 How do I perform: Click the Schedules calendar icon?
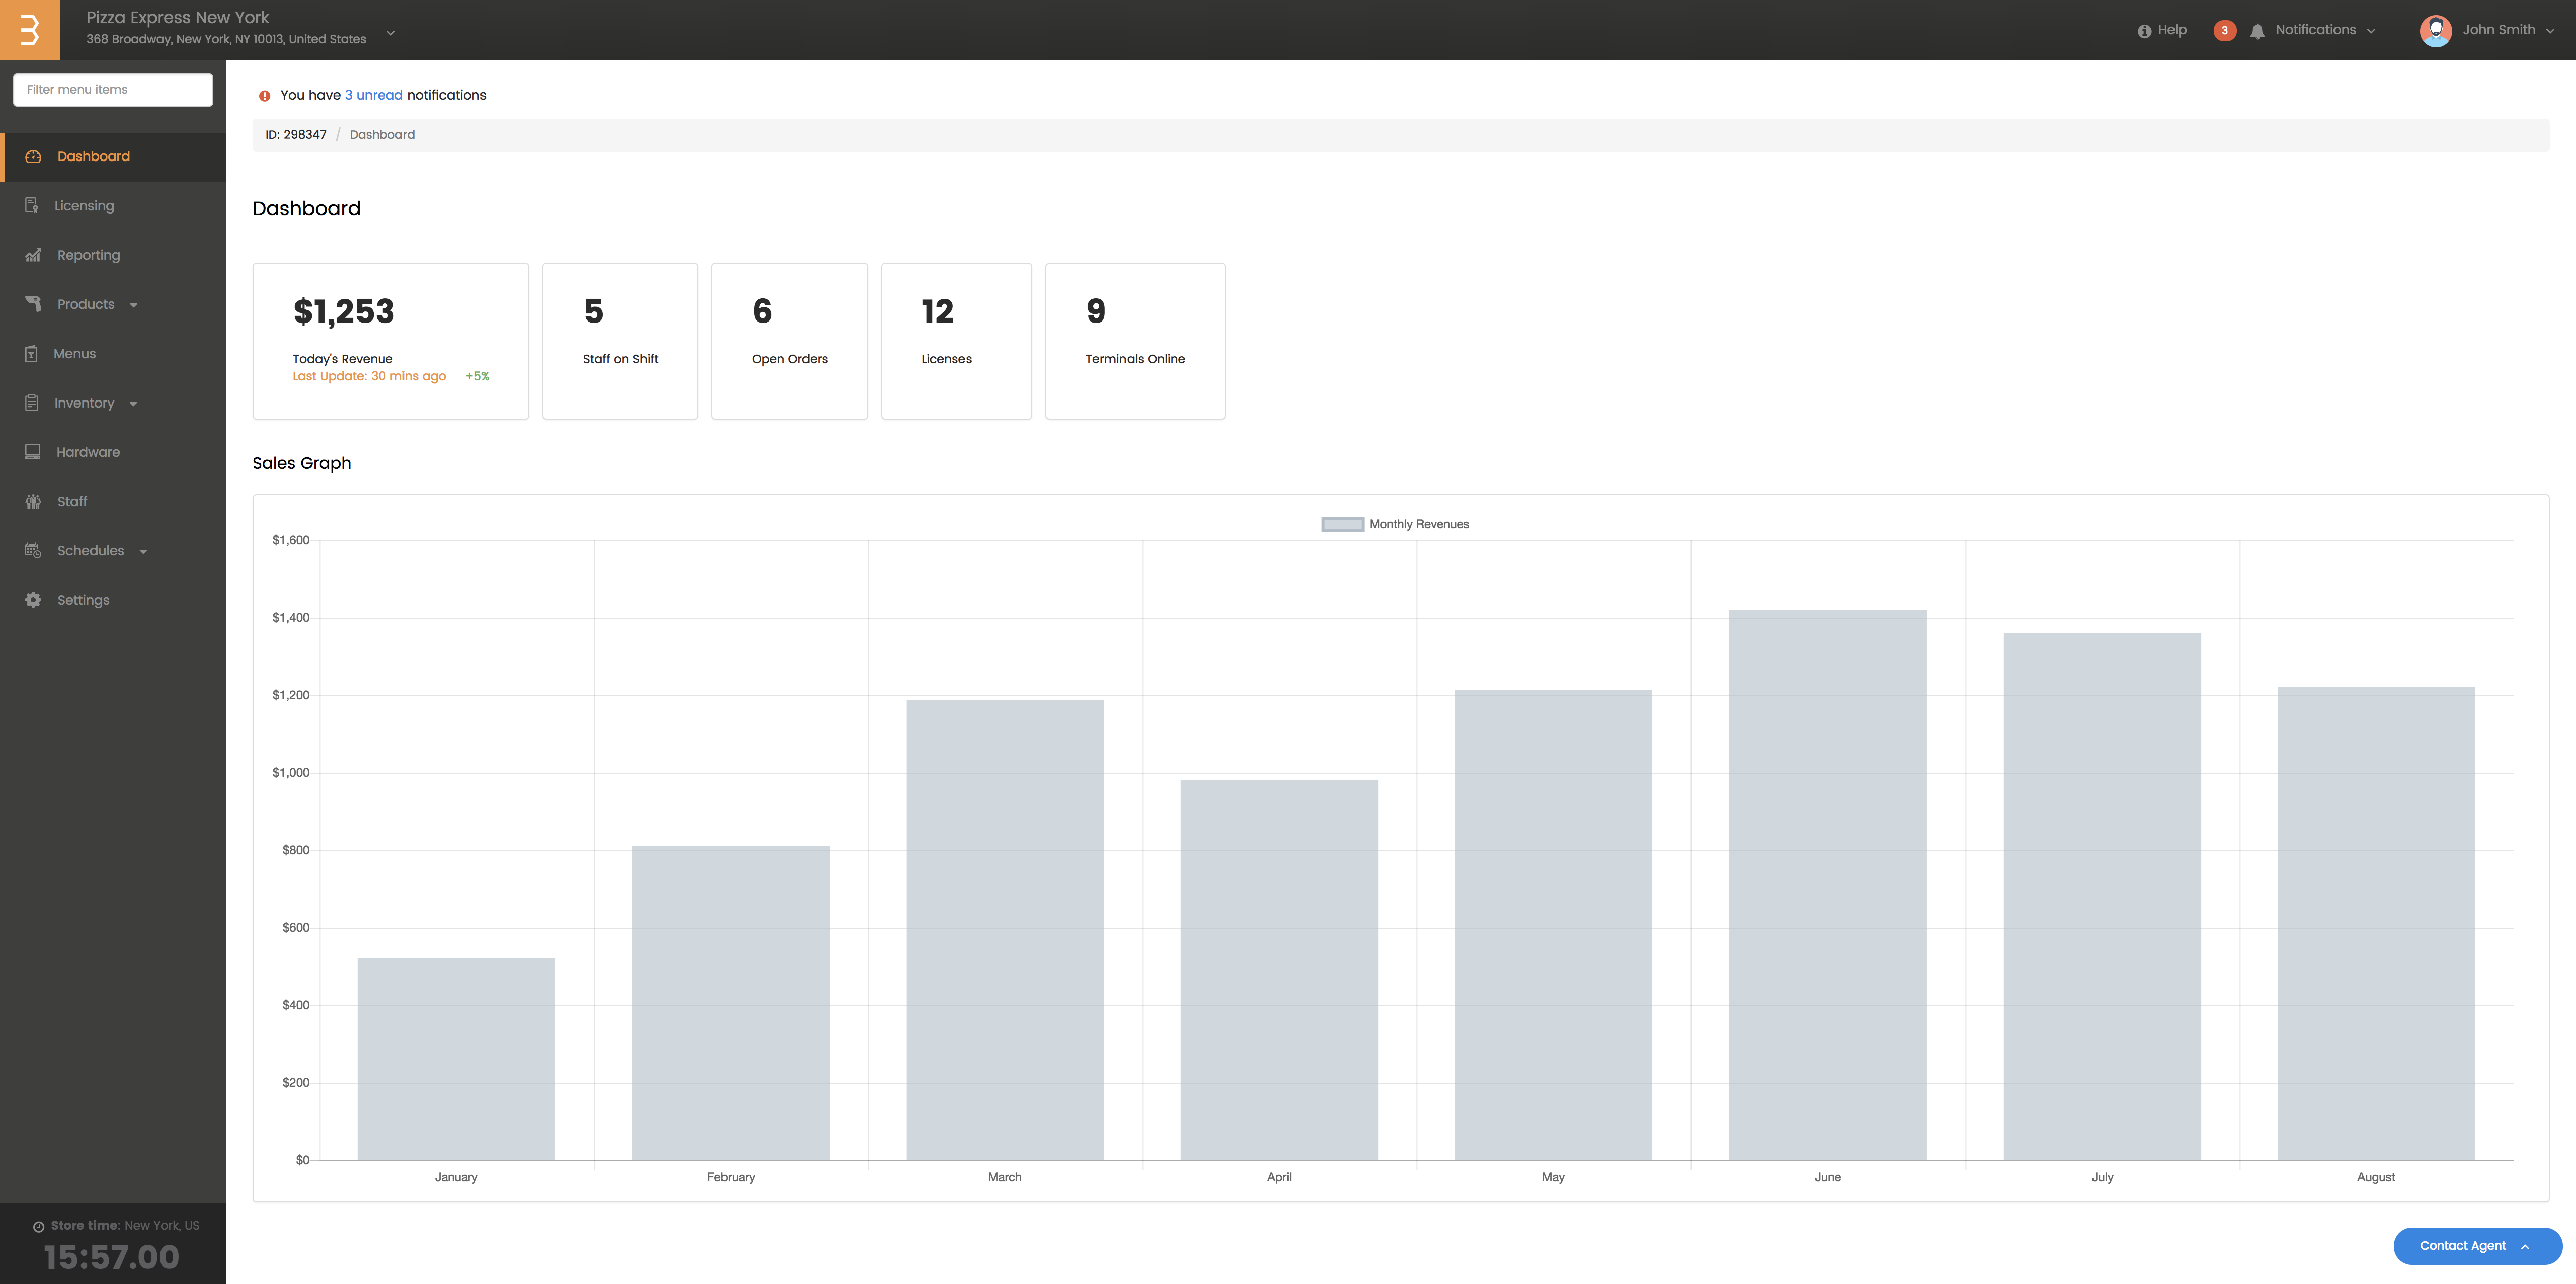[x=33, y=551]
